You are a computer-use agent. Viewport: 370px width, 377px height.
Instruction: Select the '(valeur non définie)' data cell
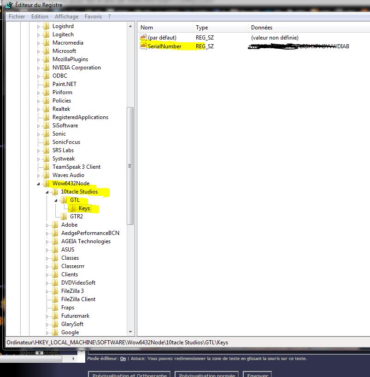point(275,38)
